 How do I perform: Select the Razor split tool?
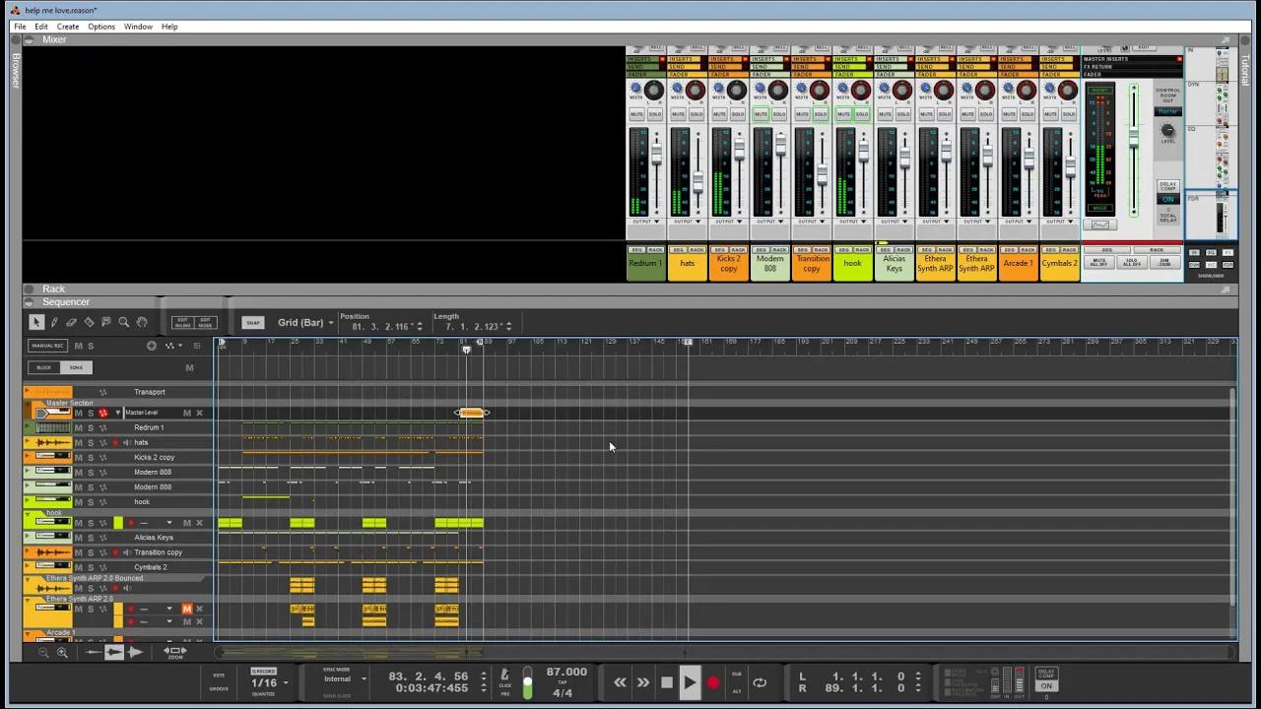[x=88, y=322]
